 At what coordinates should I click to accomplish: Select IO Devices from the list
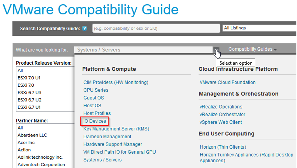click(x=95, y=121)
